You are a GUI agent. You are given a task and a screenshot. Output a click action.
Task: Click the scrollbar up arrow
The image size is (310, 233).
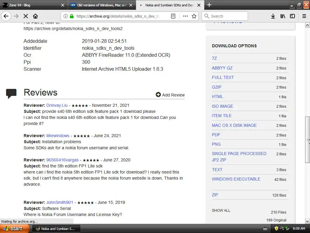click(307, 25)
